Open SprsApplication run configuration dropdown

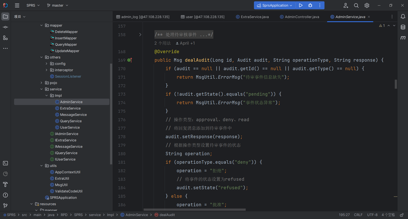[274, 5]
